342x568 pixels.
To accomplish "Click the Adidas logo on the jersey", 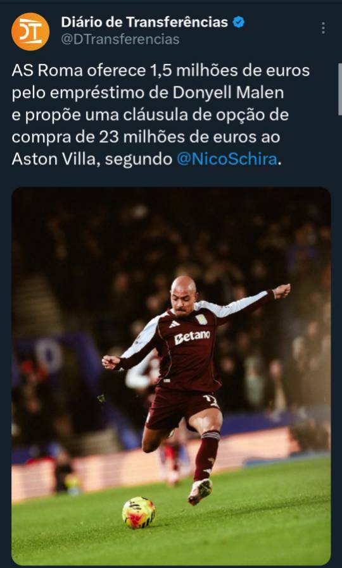I will (174, 324).
